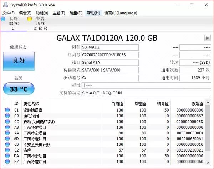Click the next disk arrow button
Screen dimensions: 214x169
tap(207, 38)
